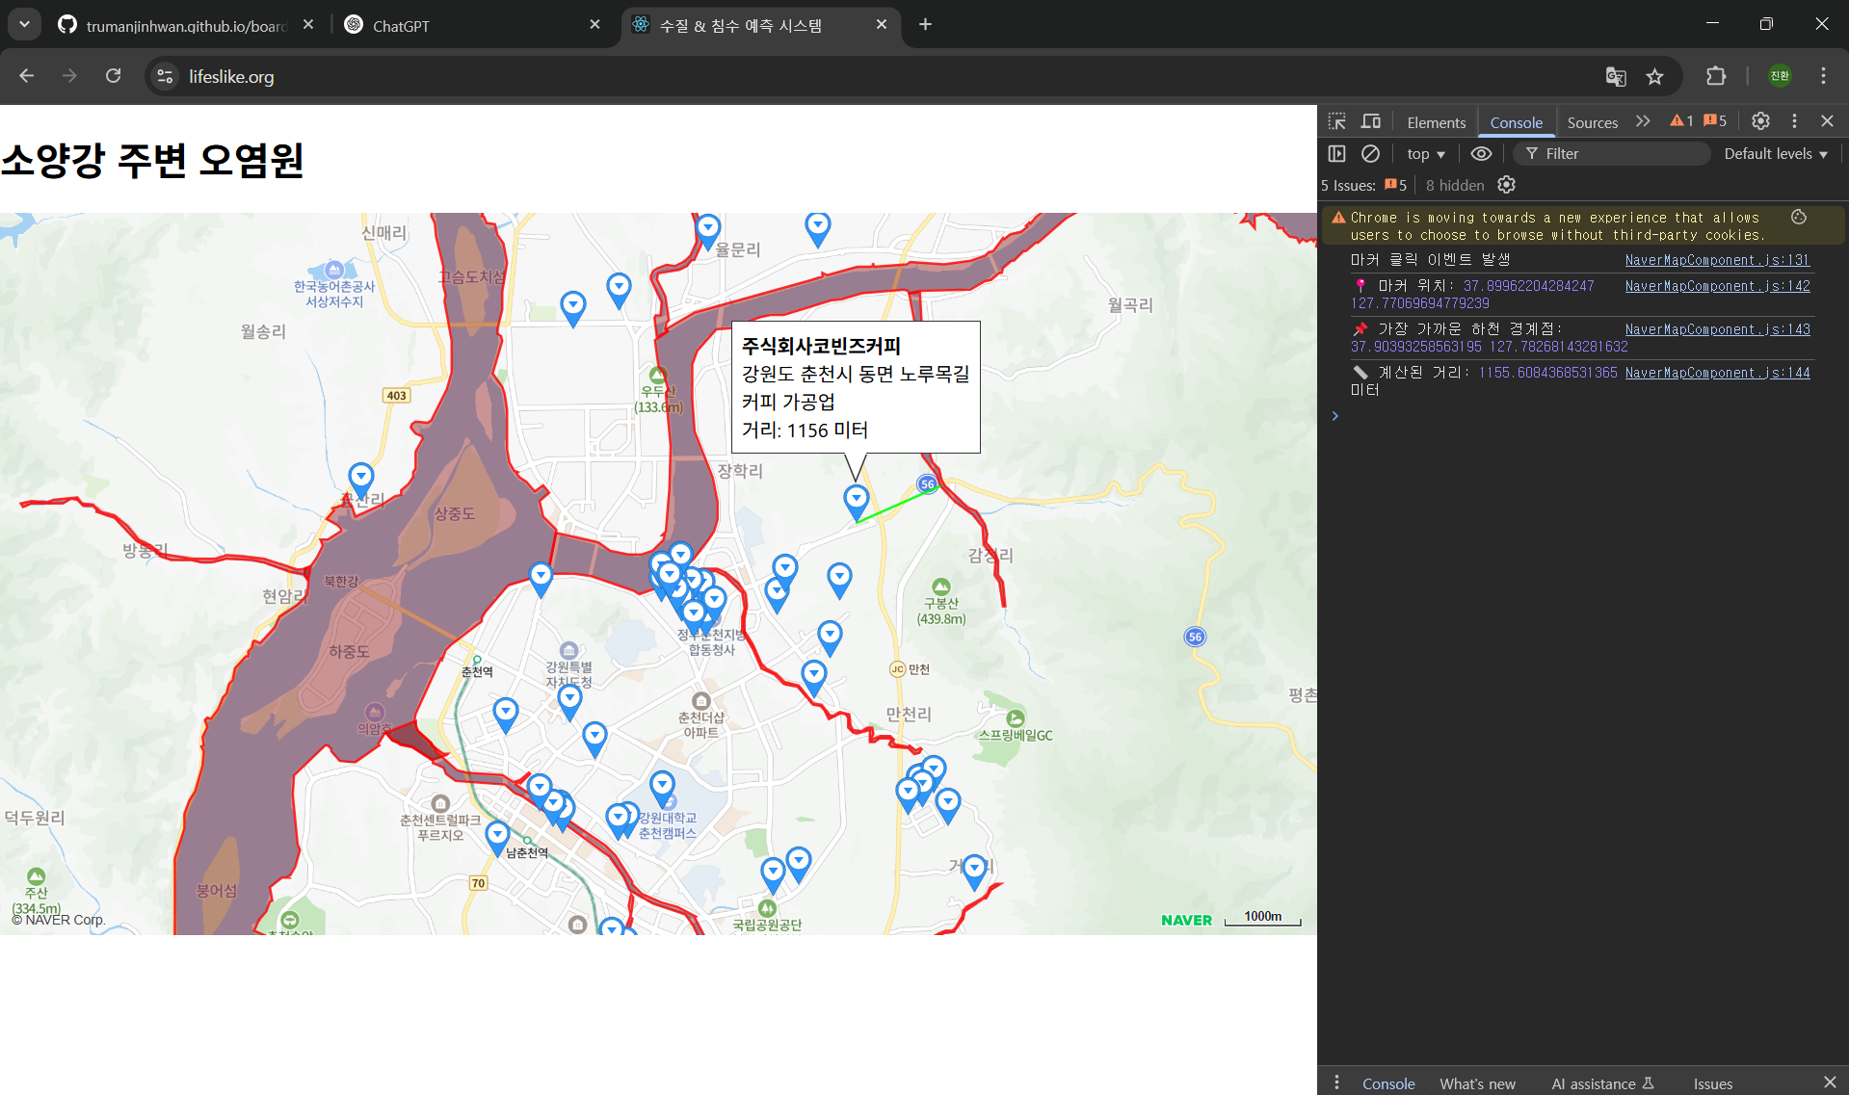Click the 8 hidden messages label
This screenshot has height=1095, width=1849.
[1454, 185]
